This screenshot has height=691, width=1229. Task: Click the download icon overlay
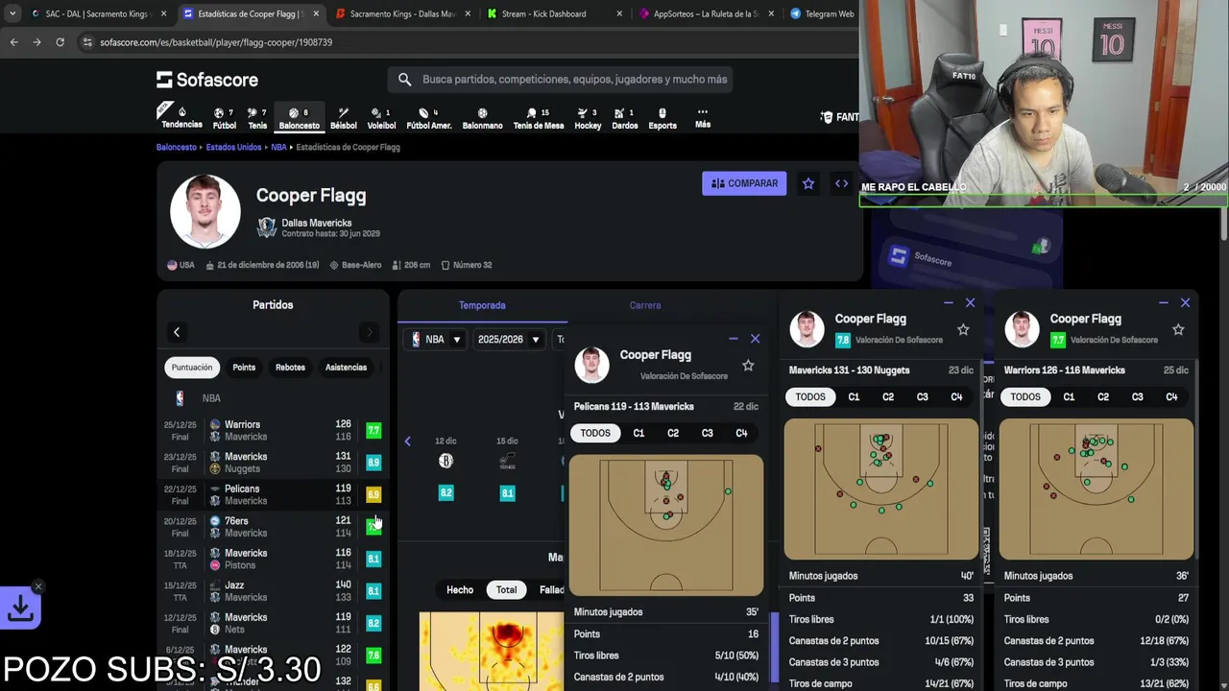21,608
